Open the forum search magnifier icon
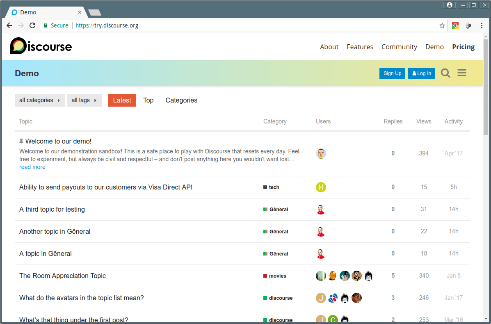The width and height of the screenshot is (491, 324). pyautogui.click(x=445, y=73)
